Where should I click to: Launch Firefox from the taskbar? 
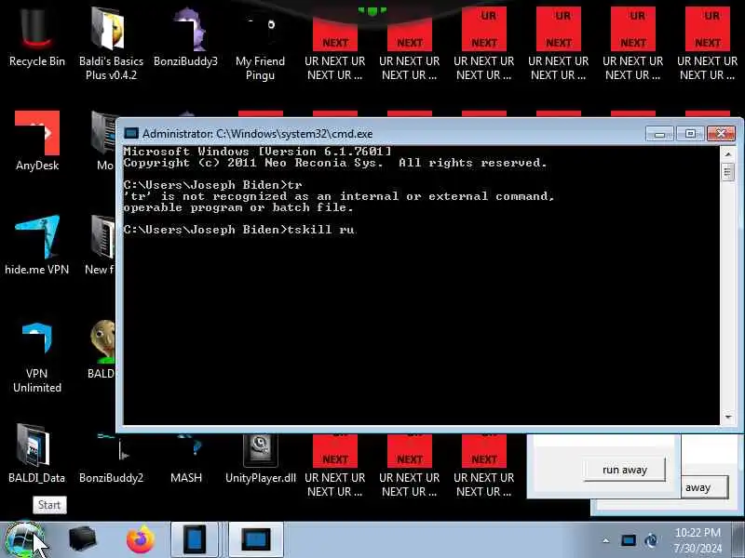coord(141,539)
